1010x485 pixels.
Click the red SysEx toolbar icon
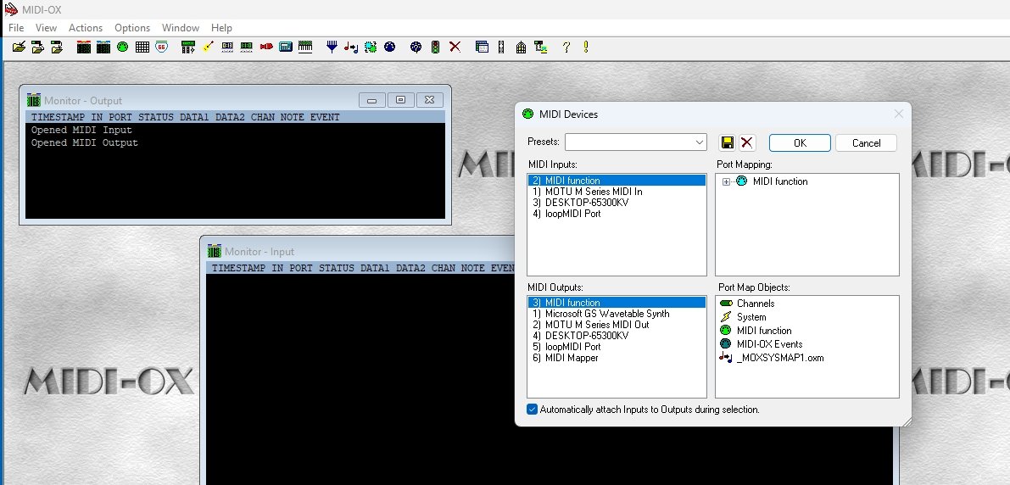[266, 47]
